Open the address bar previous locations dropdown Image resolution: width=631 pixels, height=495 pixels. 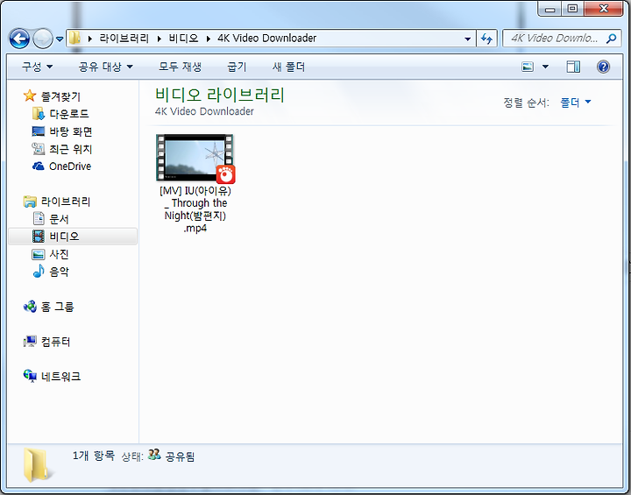coord(468,39)
